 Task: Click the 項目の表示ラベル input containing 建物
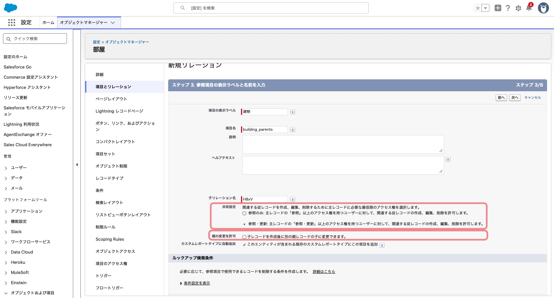click(x=264, y=112)
